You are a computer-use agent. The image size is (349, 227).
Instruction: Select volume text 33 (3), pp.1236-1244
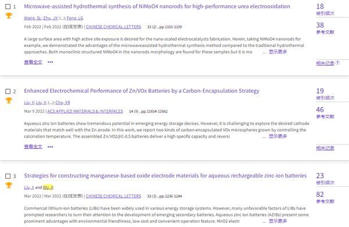pyautogui.click(x=165, y=196)
